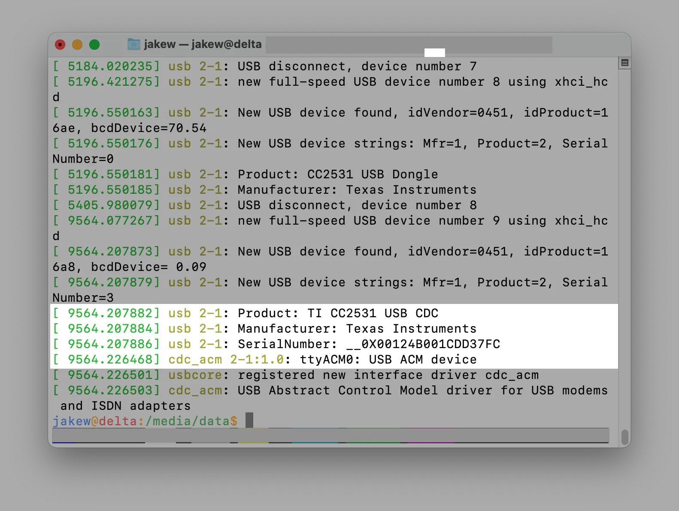Click the terminal cursor block after the prompt
679x511 pixels.
[x=249, y=420]
